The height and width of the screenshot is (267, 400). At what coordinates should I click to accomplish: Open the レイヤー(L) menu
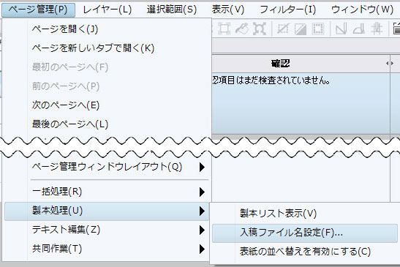pos(107,10)
